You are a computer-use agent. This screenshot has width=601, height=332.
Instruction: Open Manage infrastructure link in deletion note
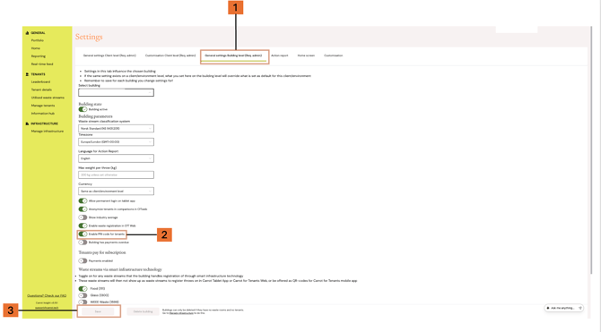[x=181, y=313]
